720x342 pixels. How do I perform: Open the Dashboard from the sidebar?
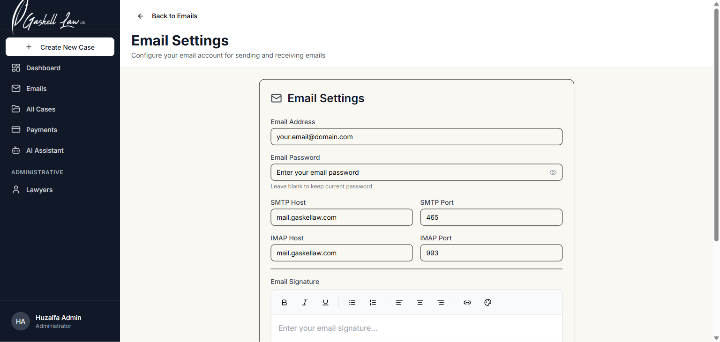click(x=43, y=67)
